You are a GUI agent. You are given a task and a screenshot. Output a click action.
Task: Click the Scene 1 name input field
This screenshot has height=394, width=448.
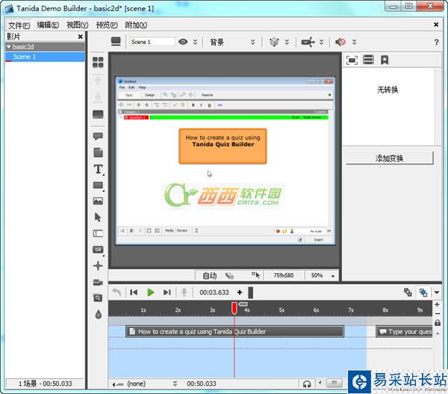pos(152,42)
